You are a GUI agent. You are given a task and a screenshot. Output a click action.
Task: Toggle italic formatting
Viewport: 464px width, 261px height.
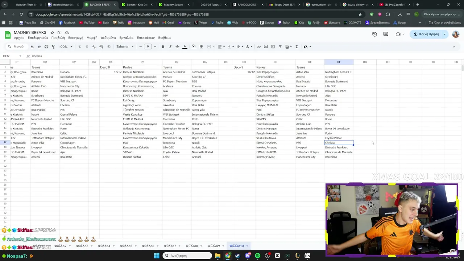[170, 47]
